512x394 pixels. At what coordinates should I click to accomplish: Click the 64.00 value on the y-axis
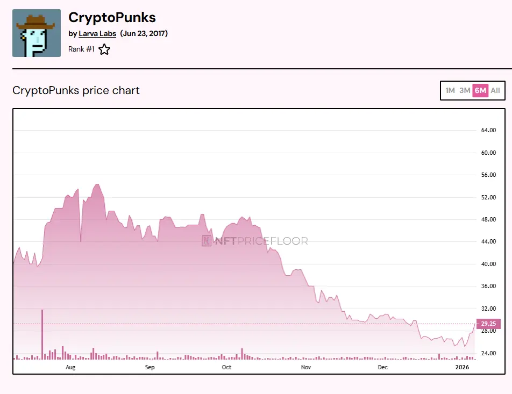[x=490, y=130]
